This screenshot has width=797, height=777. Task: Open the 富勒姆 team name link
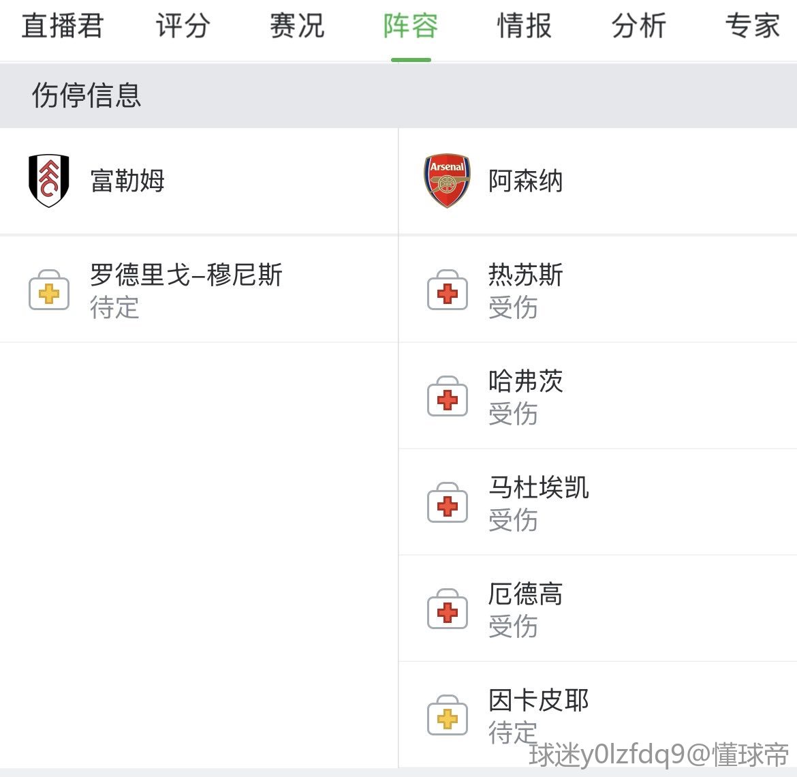click(x=127, y=181)
